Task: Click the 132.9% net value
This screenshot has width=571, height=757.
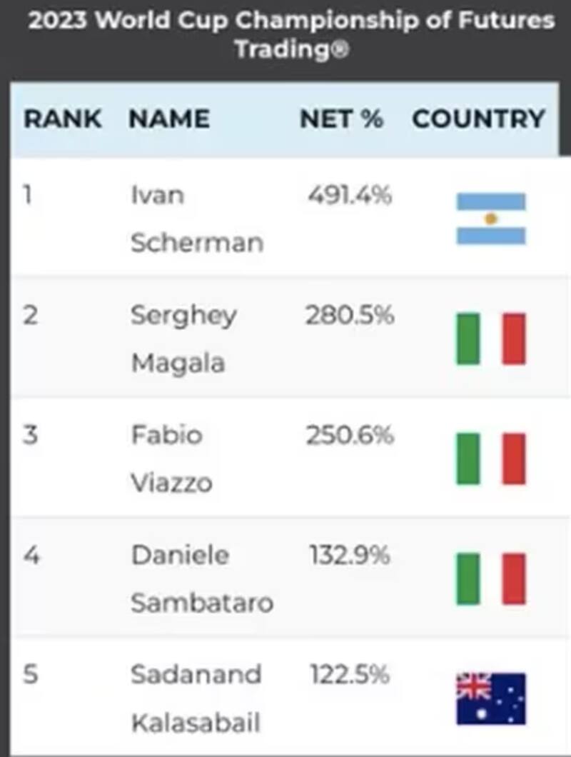Action: (350, 555)
